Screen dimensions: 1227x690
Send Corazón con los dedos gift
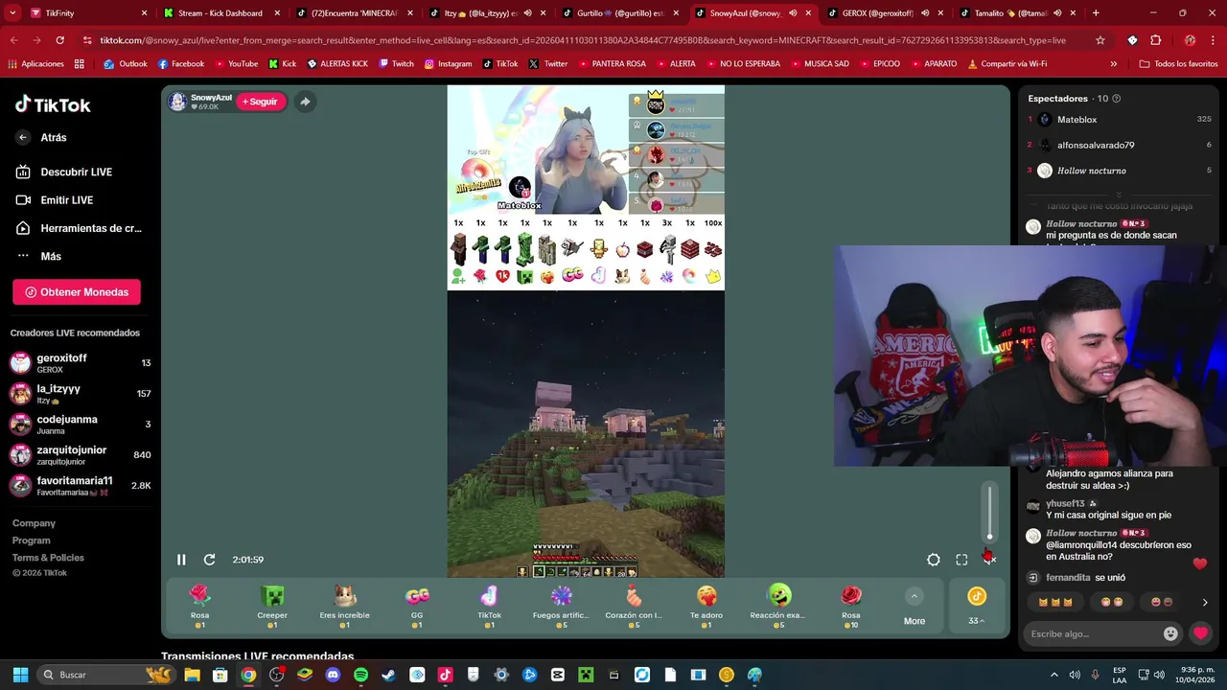click(634, 607)
